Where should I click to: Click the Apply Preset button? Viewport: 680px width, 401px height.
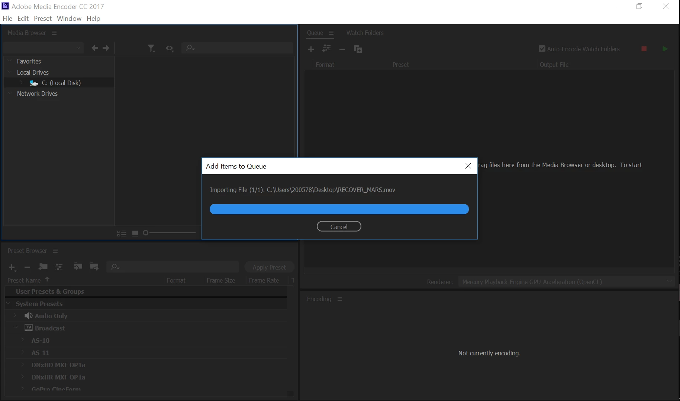coord(269,267)
